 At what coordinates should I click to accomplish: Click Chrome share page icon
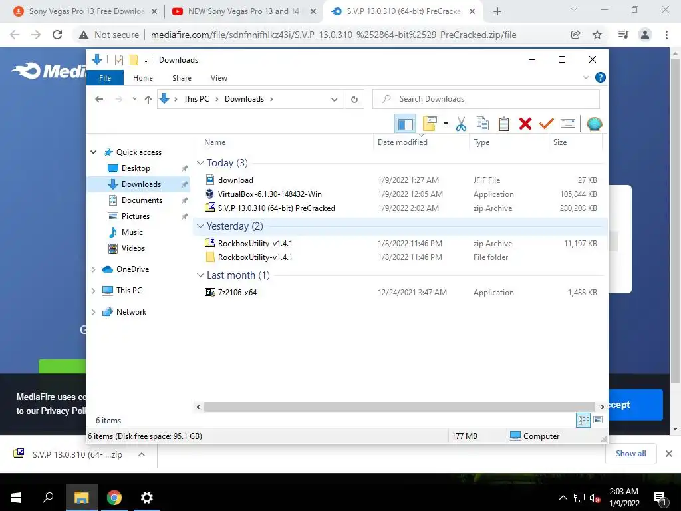coord(575,35)
